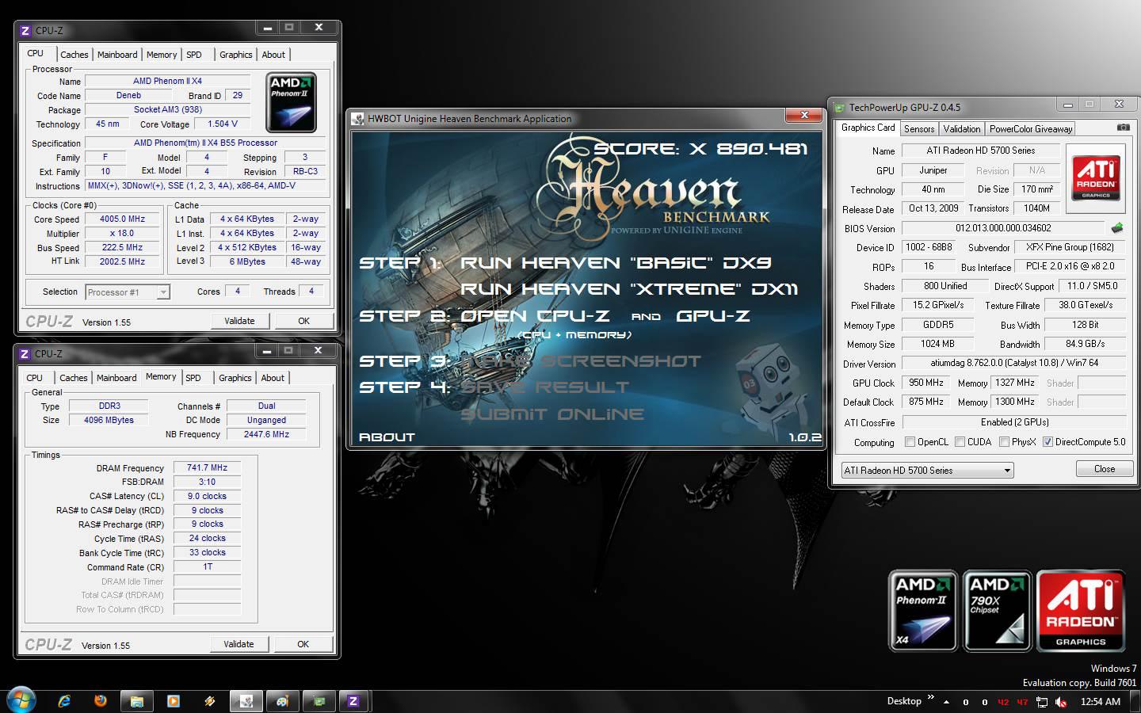
Task: Open Caches tab in top CPU-Z window
Action: point(74,55)
